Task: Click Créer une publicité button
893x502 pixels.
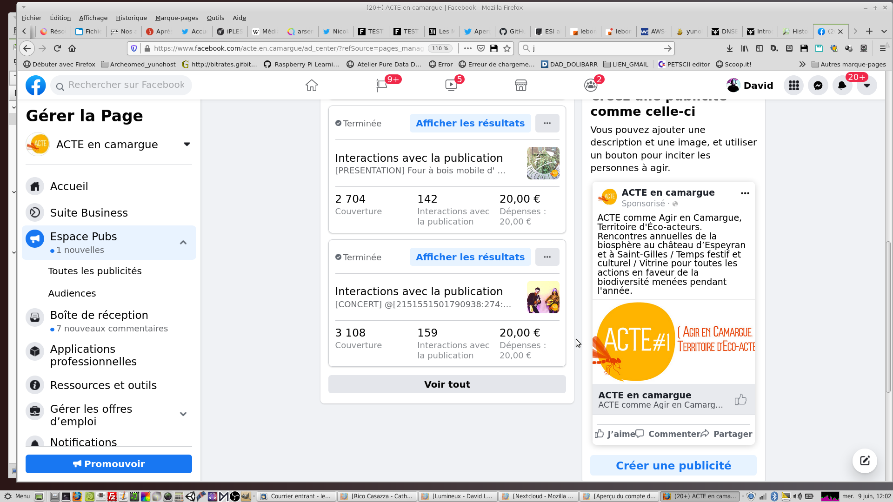Action: [673, 466]
